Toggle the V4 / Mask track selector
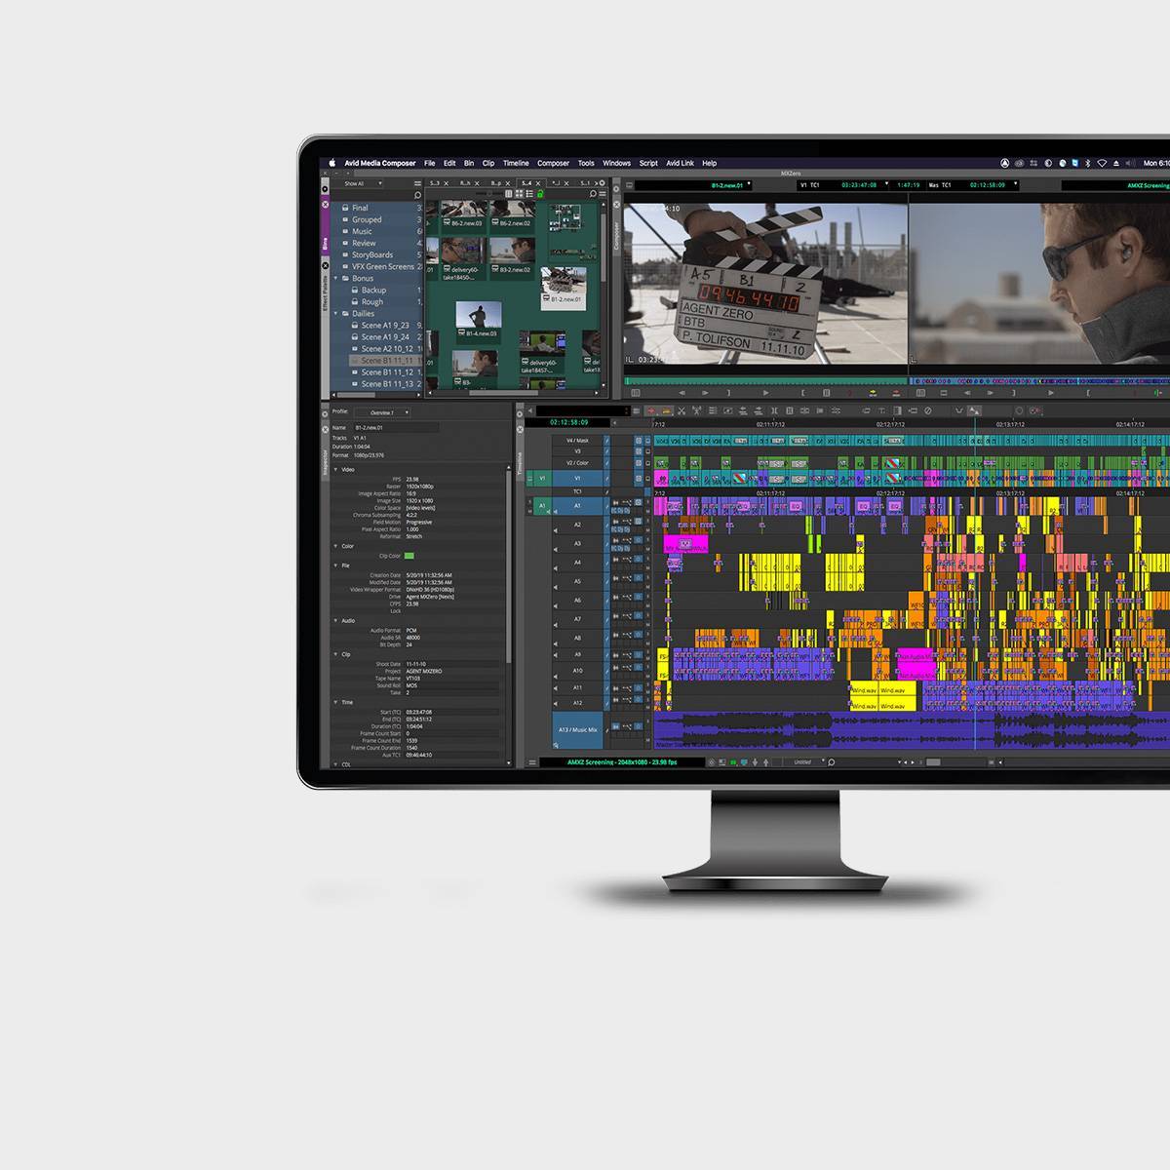 point(577,441)
